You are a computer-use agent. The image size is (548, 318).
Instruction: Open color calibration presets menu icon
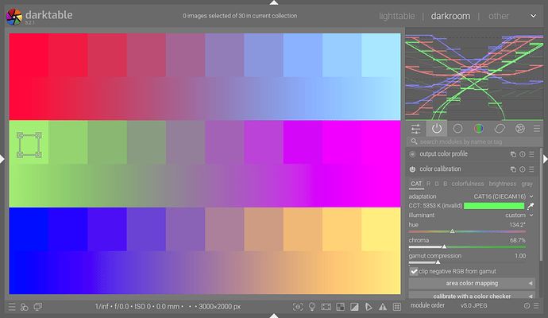[534, 169]
